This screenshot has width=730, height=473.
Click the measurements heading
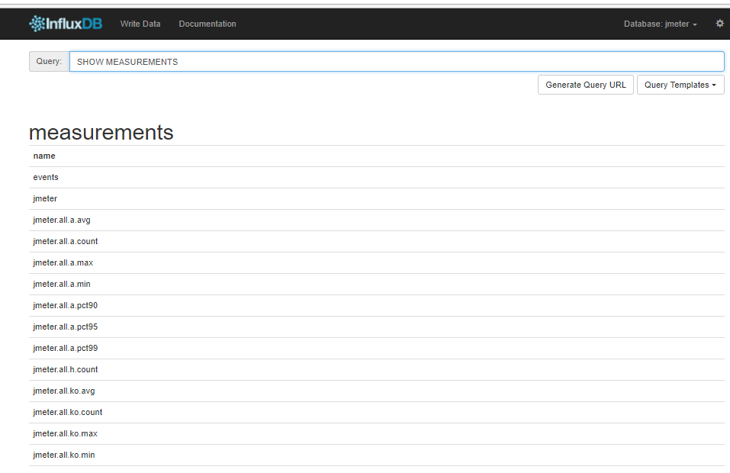(x=101, y=132)
